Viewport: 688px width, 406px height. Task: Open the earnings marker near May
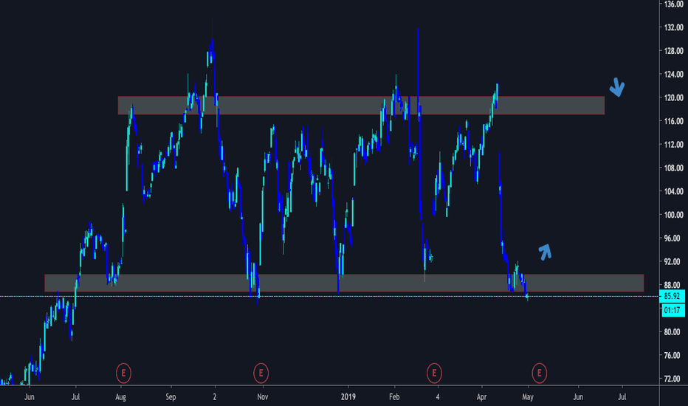(540, 373)
